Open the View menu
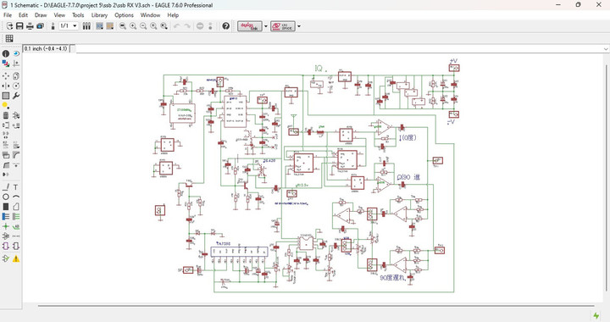The image size is (610, 322). [59, 15]
